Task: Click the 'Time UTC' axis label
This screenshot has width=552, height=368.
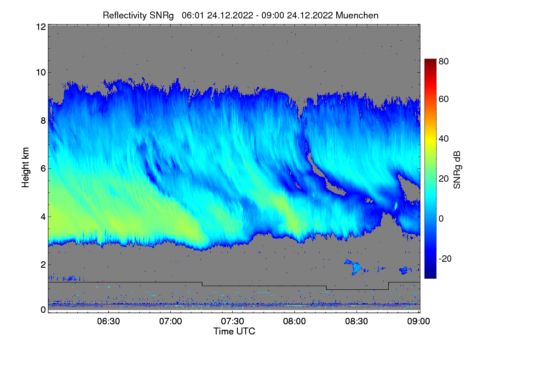Action: coord(234,331)
